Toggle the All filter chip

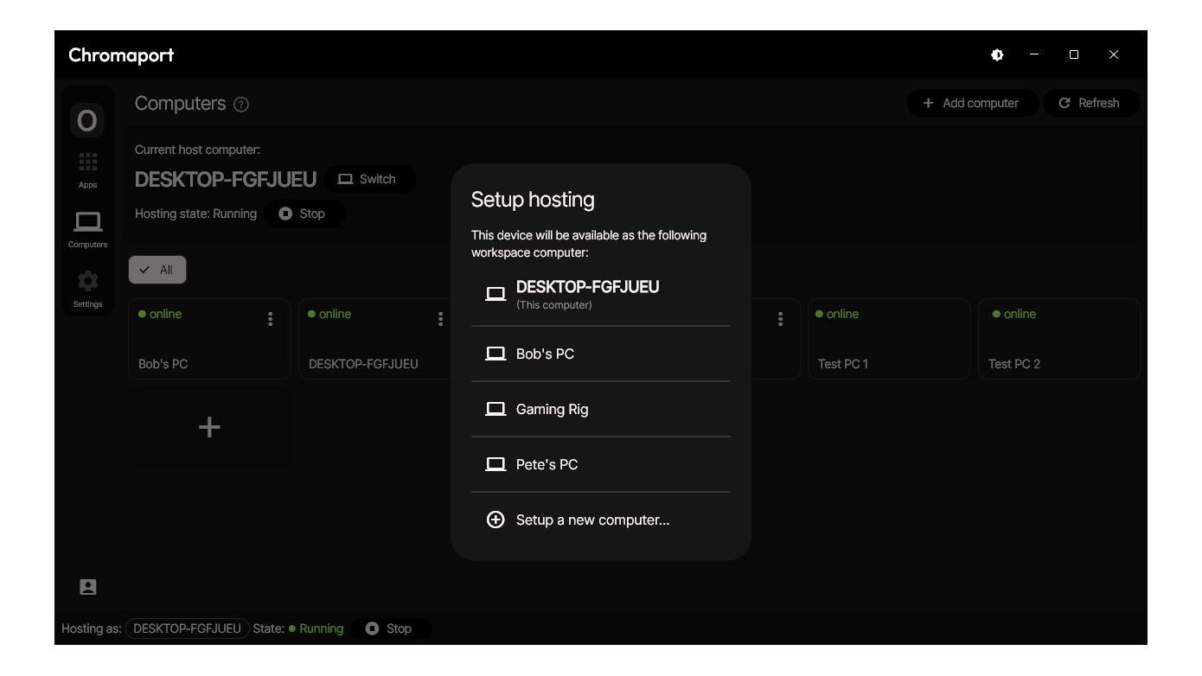157,270
